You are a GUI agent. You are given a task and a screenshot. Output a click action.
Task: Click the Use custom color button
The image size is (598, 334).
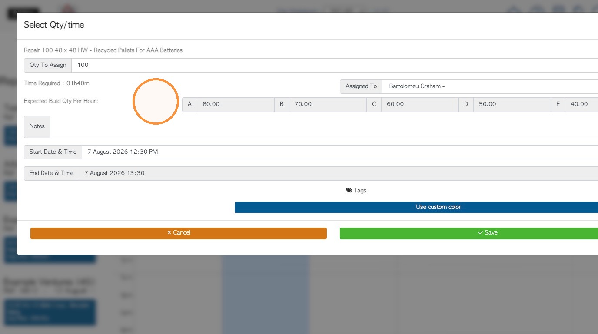(416, 207)
